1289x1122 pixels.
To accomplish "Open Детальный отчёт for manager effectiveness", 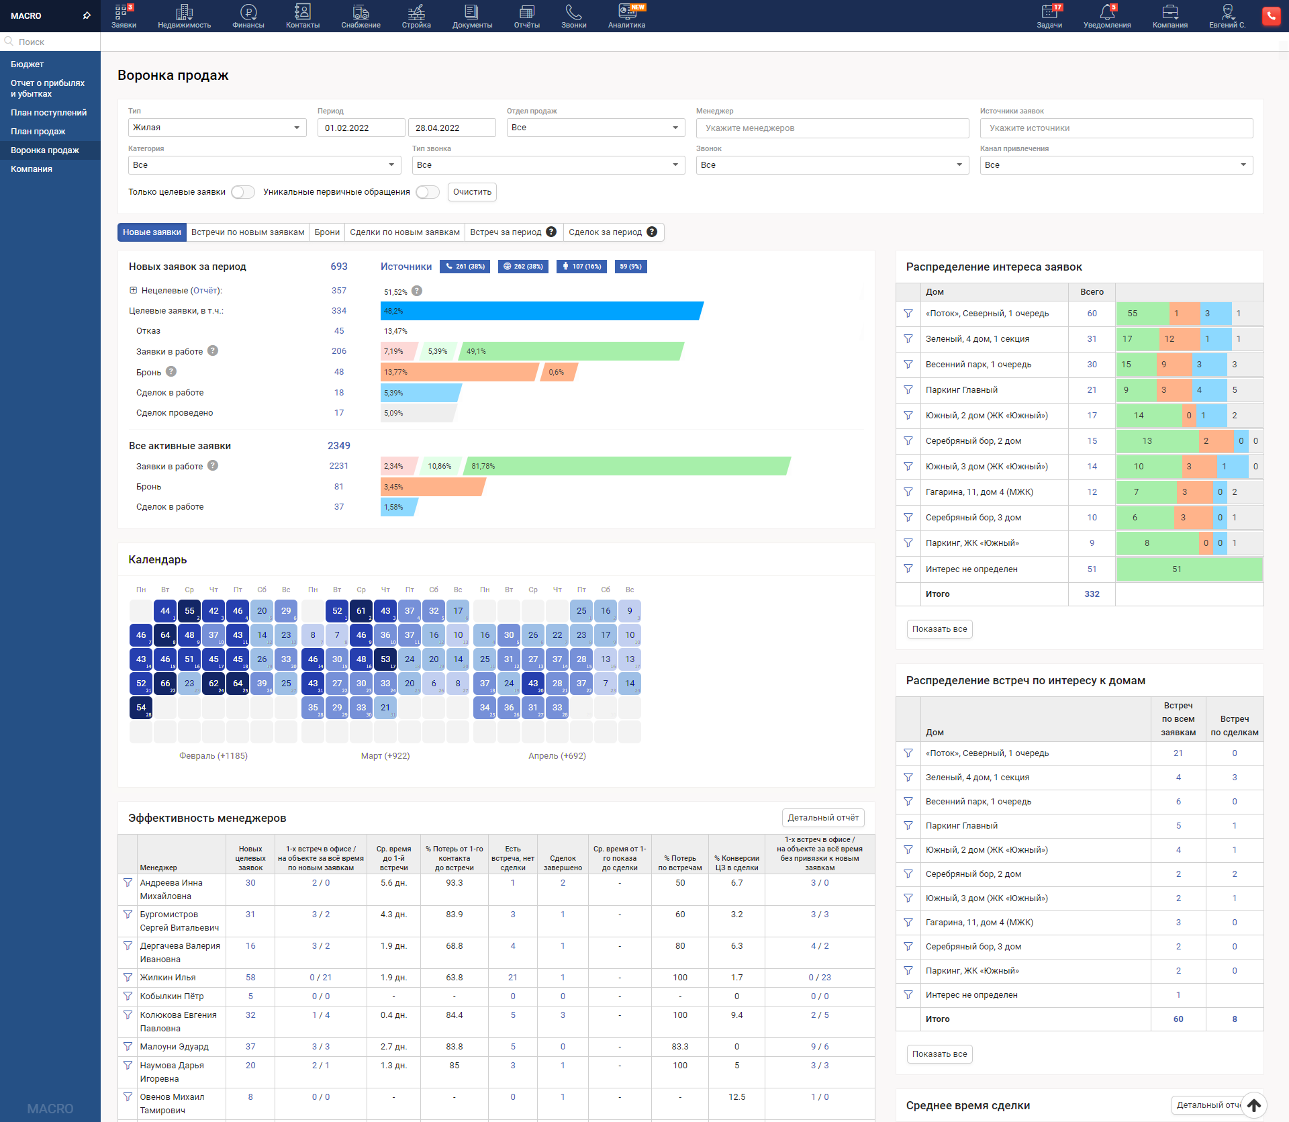I will tap(822, 818).
